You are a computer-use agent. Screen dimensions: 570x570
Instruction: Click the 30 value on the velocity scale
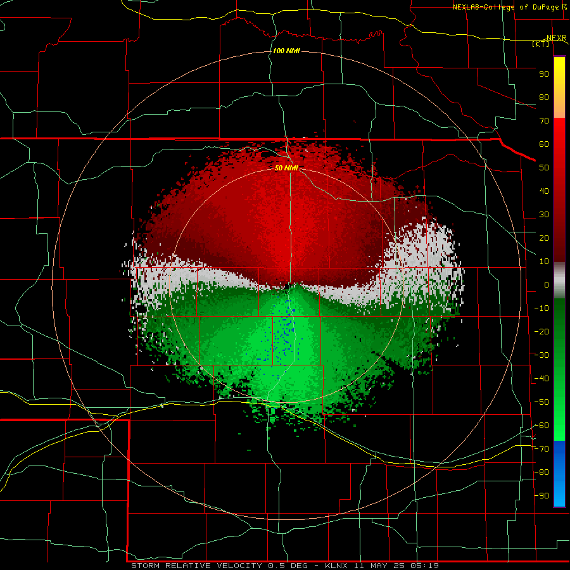[544, 215]
